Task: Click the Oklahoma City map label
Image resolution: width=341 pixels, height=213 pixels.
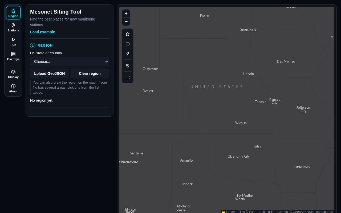Action: pyautogui.click(x=238, y=157)
